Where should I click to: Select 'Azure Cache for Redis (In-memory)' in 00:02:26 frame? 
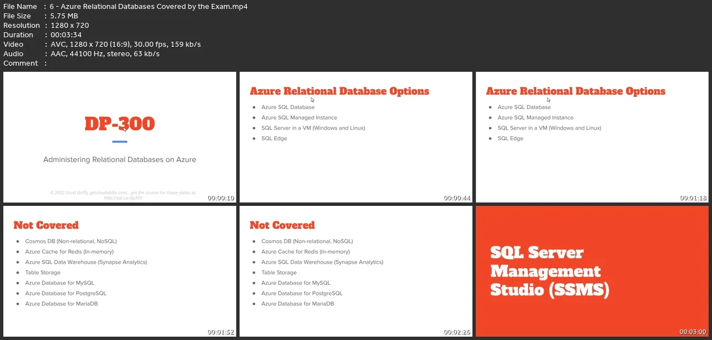pos(305,252)
